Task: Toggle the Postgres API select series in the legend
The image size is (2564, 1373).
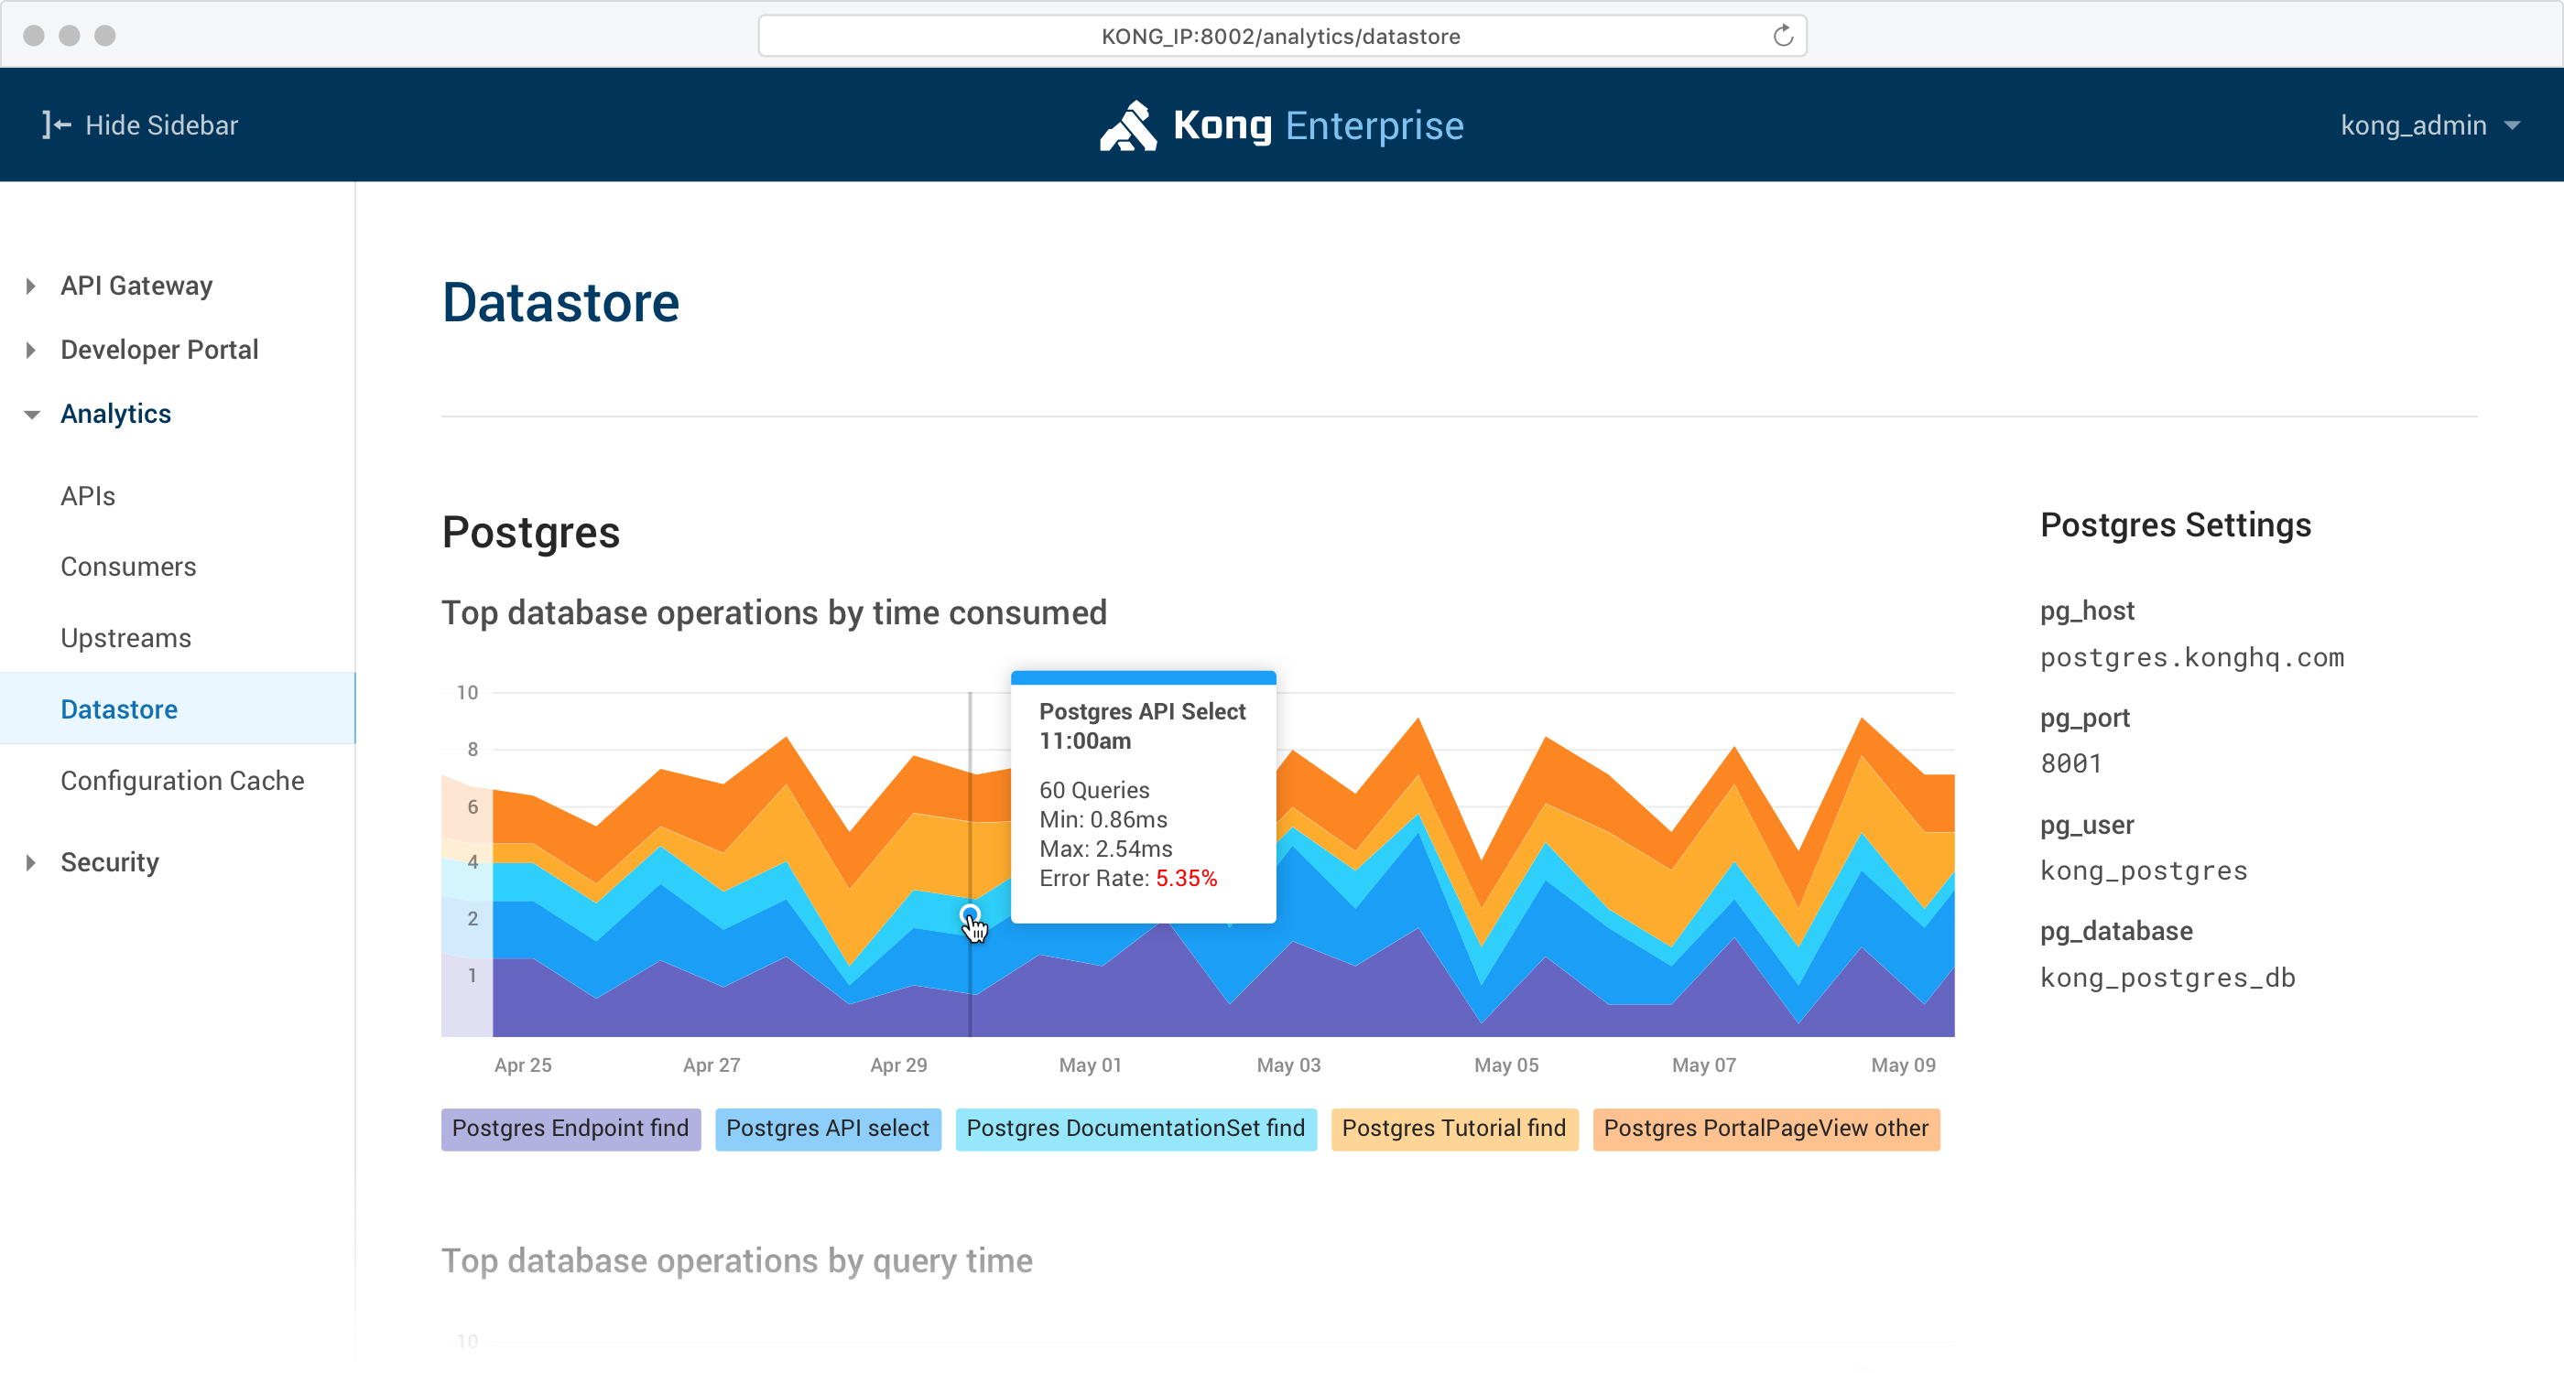Action: [x=827, y=1129]
